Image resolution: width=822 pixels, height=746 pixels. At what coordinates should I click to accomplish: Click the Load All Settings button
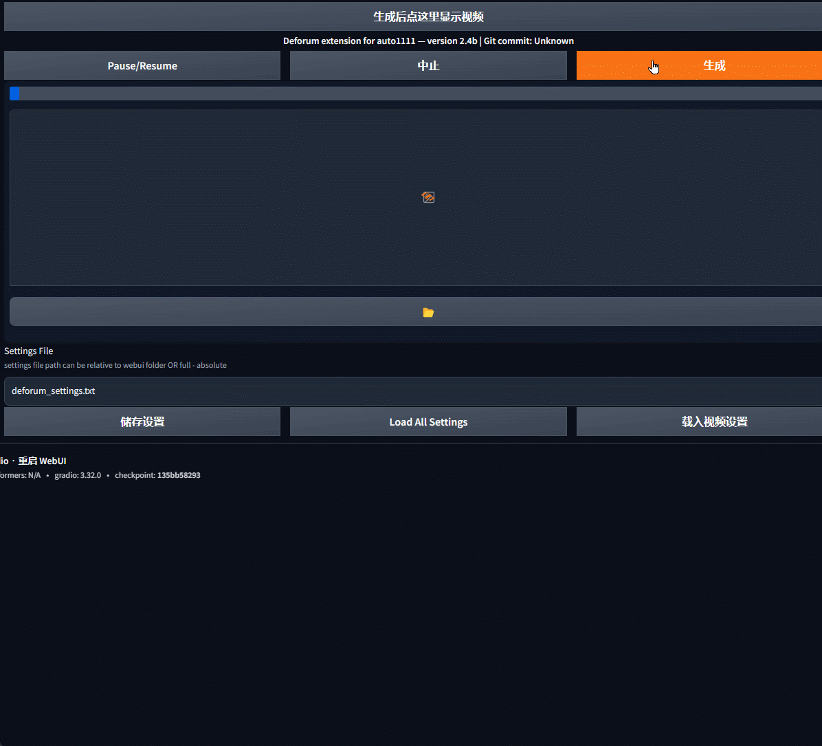[428, 421]
